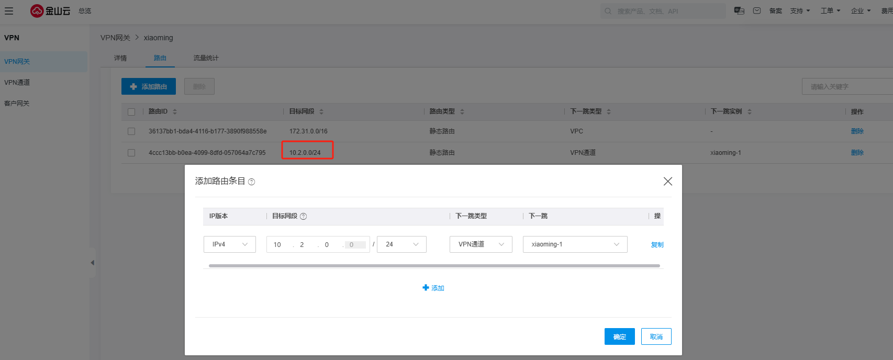Click the message envelope icon in header
The height and width of the screenshot is (360, 893).
(757, 10)
